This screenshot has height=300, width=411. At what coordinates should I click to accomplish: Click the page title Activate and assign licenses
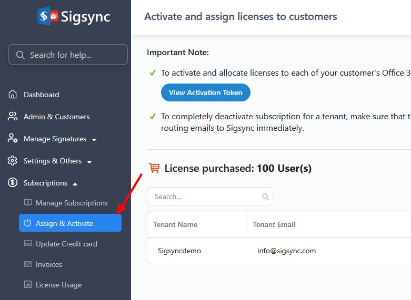pos(240,16)
